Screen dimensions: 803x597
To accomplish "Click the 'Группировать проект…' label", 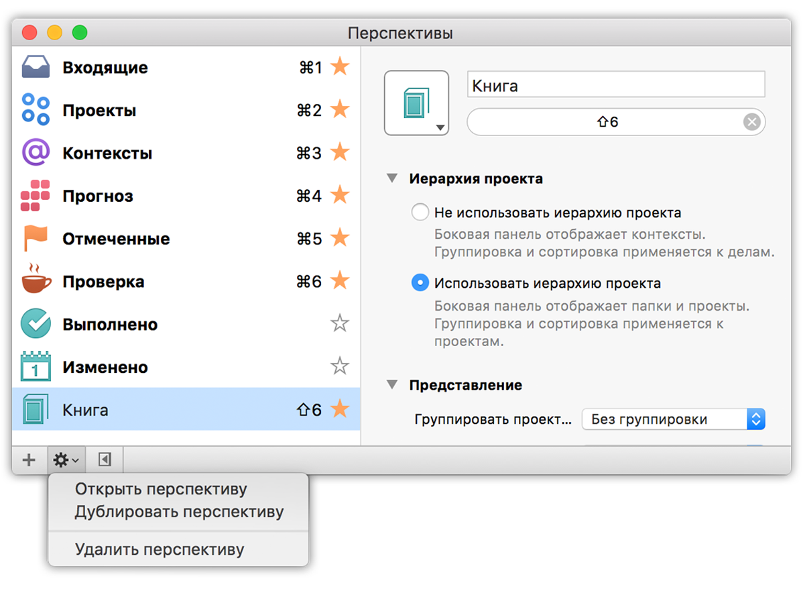I will point(493,419).
